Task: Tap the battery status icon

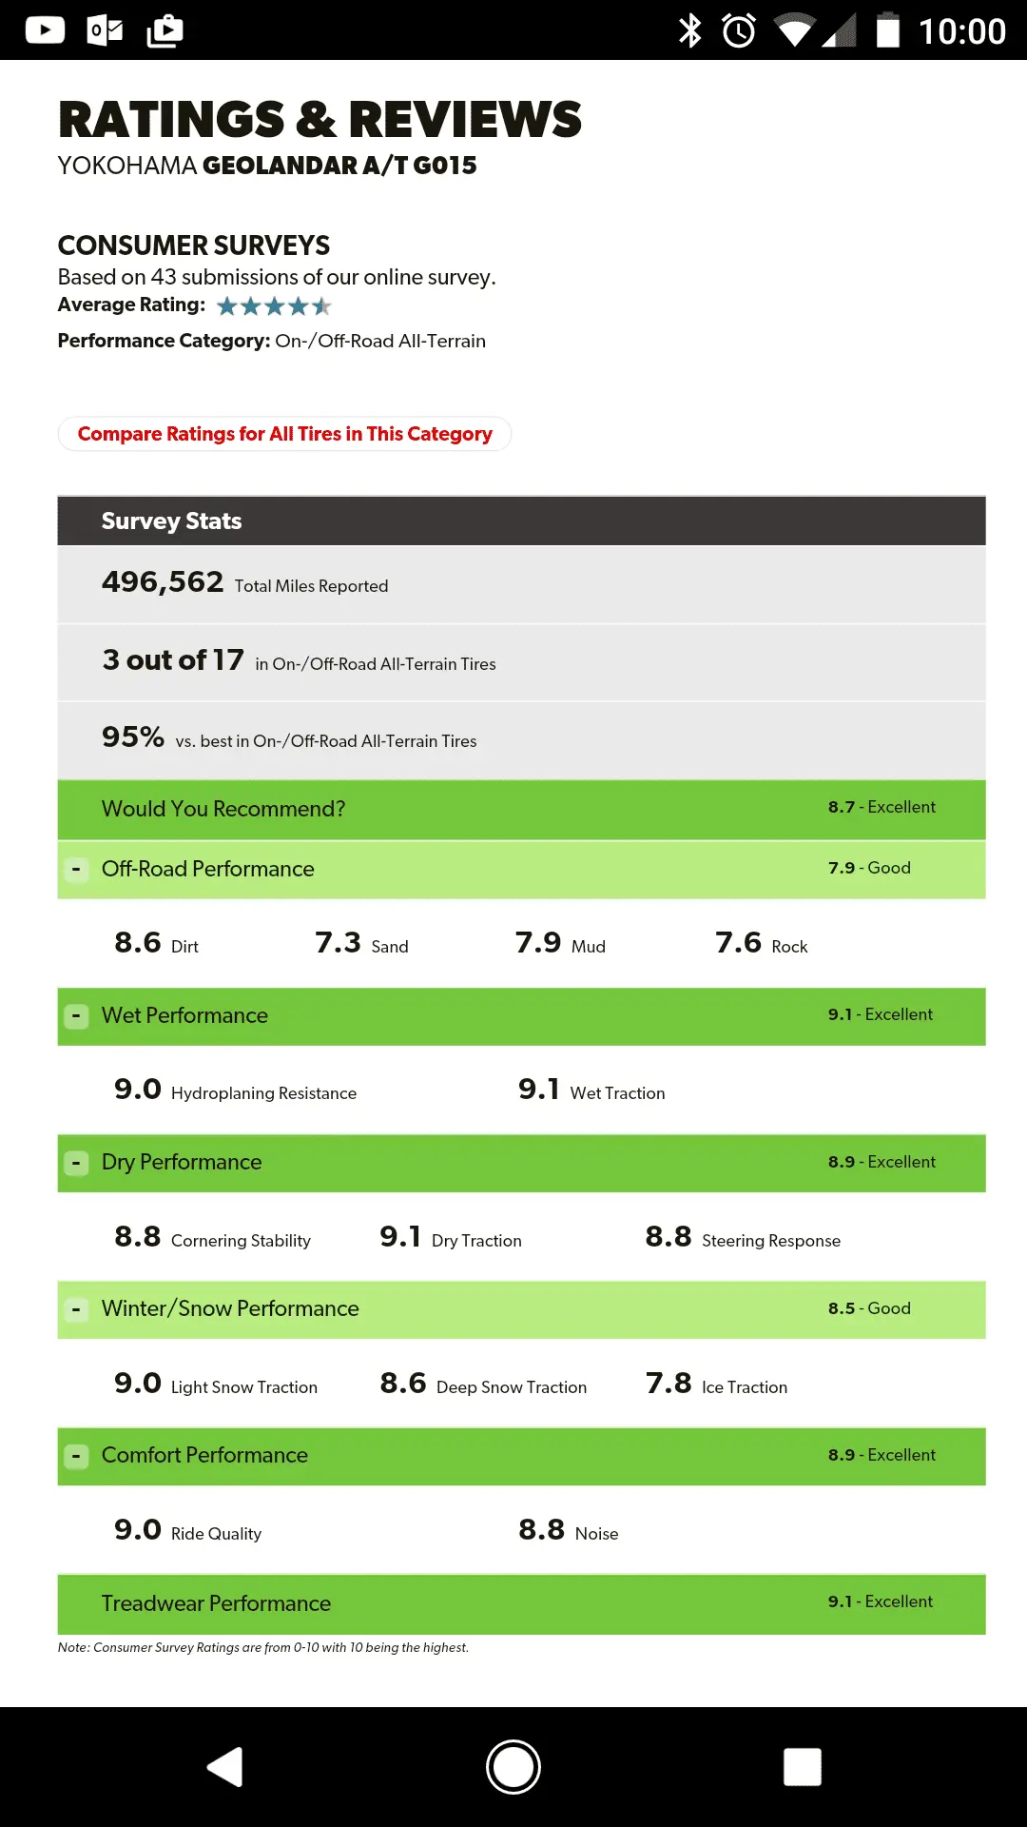Action: coord(887,30)
